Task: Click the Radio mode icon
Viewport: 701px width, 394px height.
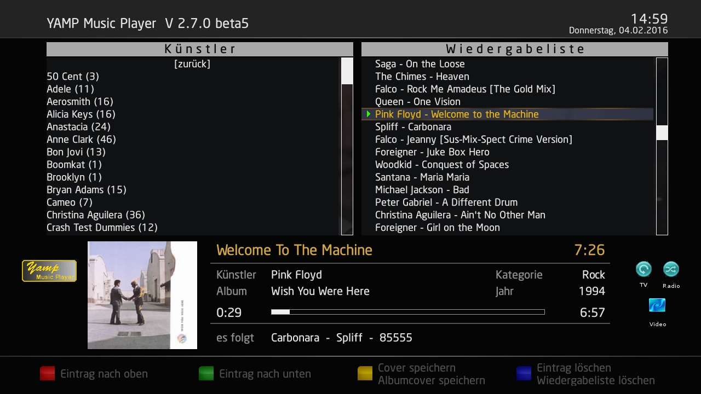Action: [x=671, y=269]
